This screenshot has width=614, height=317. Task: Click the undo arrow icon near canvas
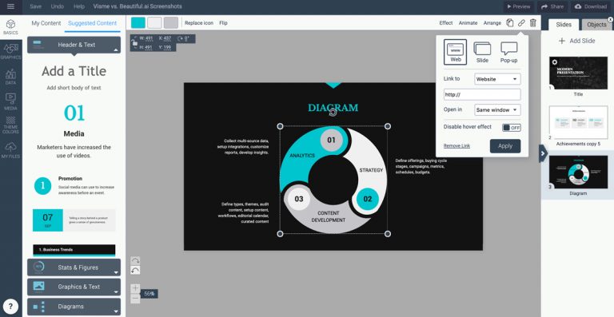click(x=135, y=270)
